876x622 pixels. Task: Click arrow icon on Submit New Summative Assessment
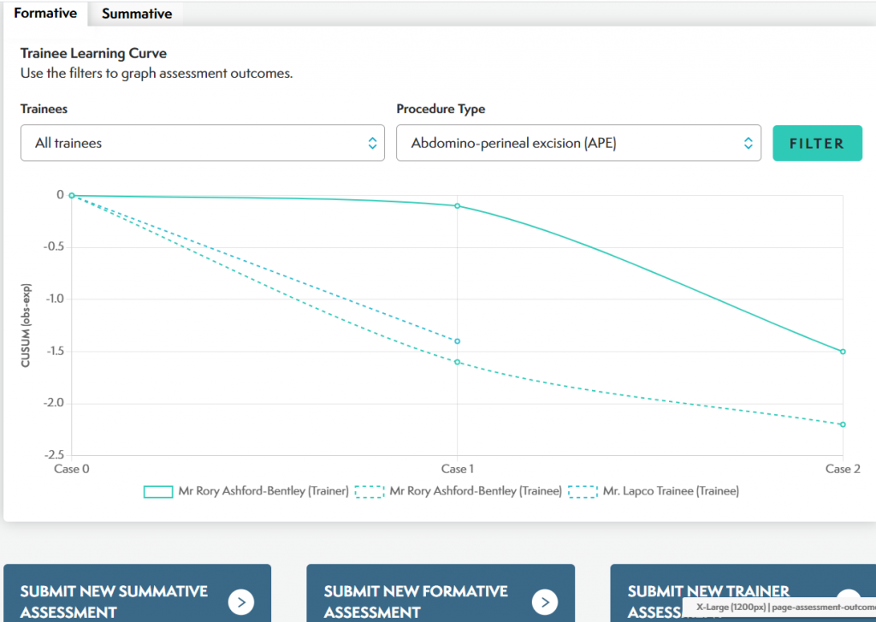coord(241,602)
